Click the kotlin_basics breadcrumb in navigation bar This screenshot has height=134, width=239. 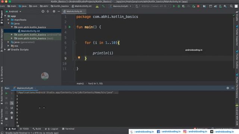click(x=60, y=6)
